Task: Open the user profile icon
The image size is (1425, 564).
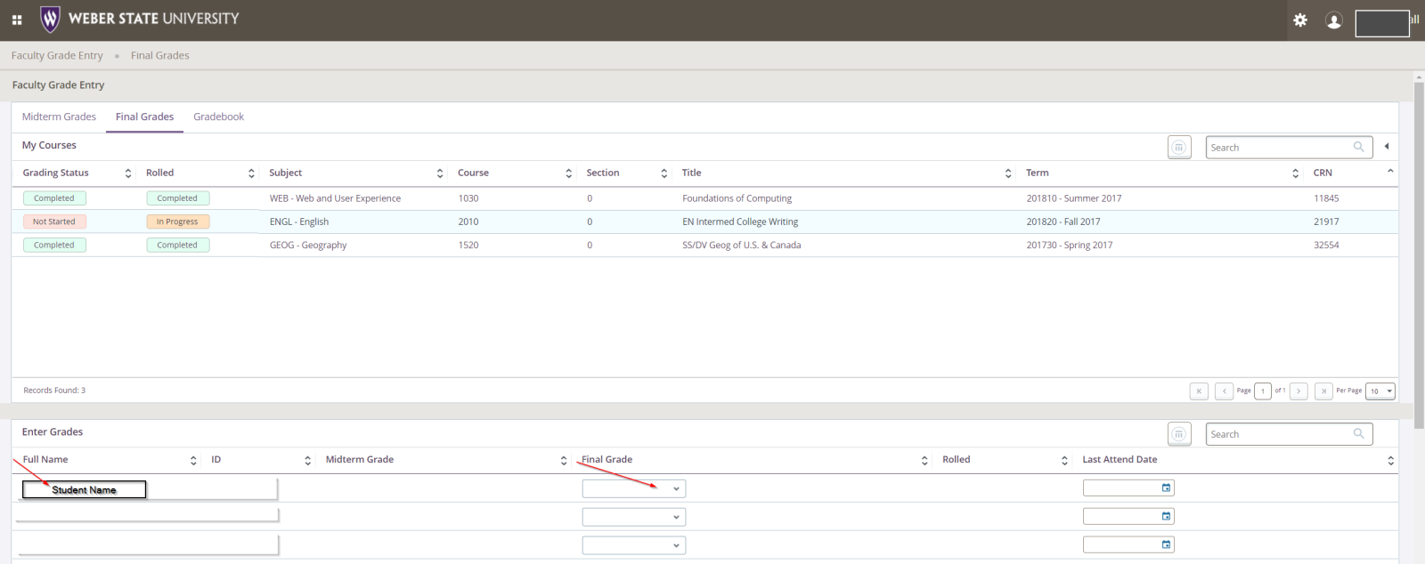Action: click(1333, 20)
